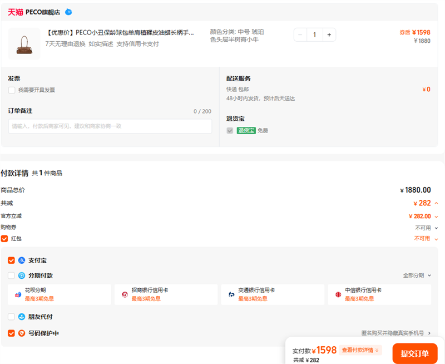Screen dimensions: 445x364
Task: Expand the 全部分期 dropdown
Action: pyautogui.click(x=417, y=276)
